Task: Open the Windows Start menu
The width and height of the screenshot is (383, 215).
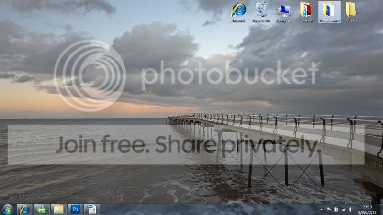Action: [8, 209]
